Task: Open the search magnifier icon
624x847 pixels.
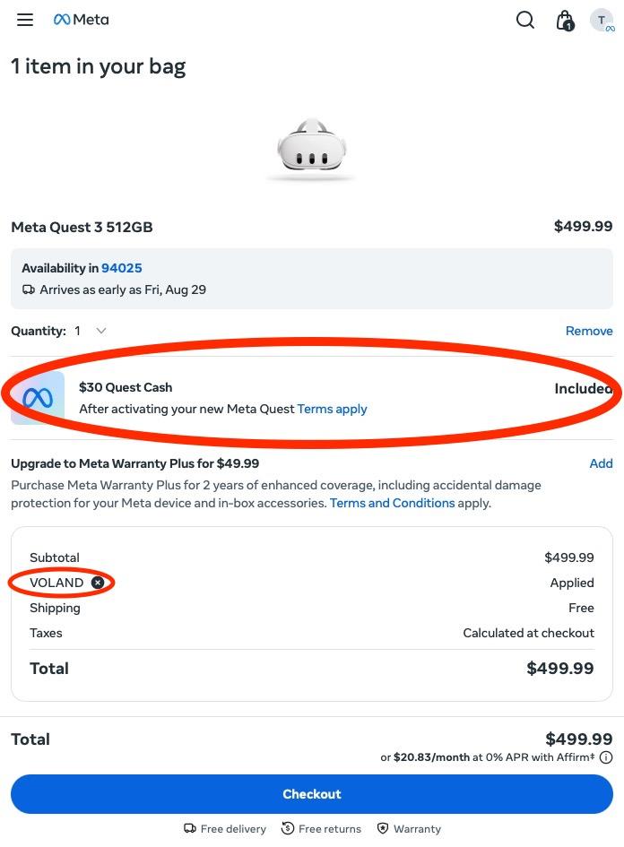Action: point(525,20)
